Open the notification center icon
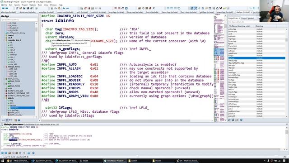This screenshot has width=289, height=163. (x=284, y=161)
